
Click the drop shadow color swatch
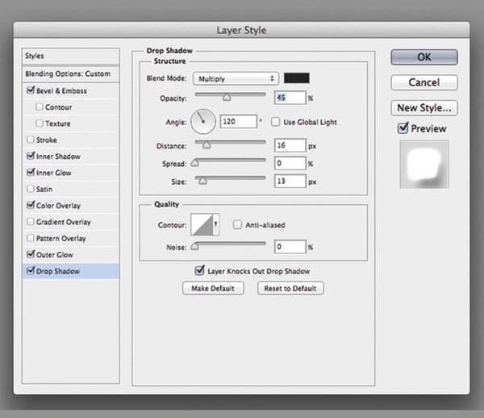point(296,78)
